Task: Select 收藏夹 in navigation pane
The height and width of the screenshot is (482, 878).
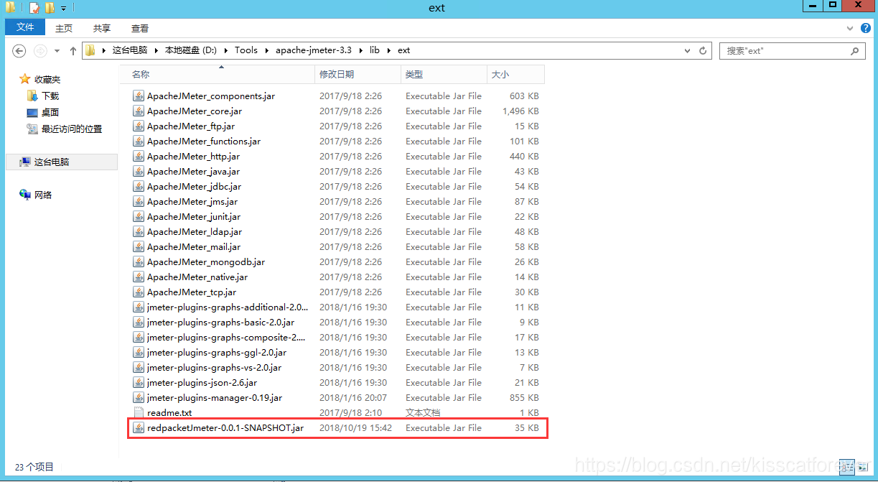Action: [47, 79]
